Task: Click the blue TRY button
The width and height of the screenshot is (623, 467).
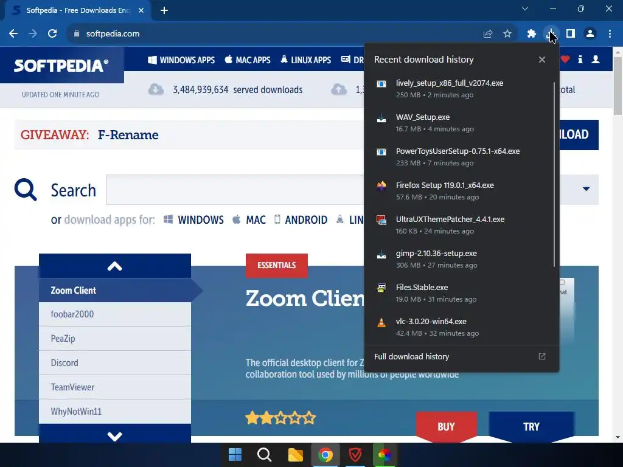Action: 531,426
